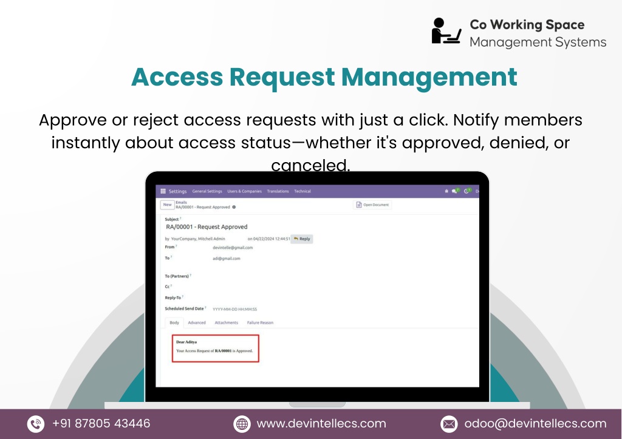Viewport: 622px width, 439px height.
Task: Click the 'Dear Aditya' body text
Action: (186, 342)
